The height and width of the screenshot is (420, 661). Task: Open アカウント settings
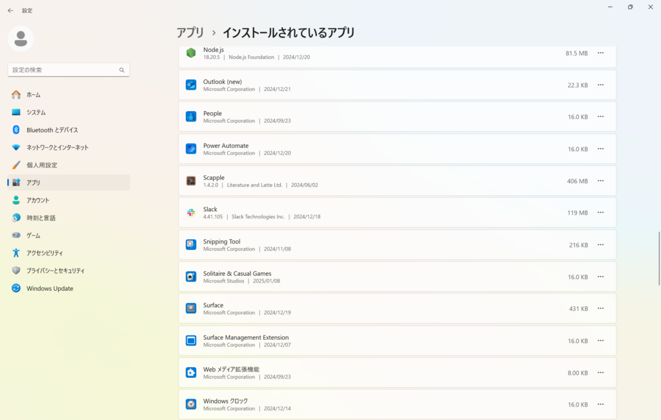tap(68, 200)
